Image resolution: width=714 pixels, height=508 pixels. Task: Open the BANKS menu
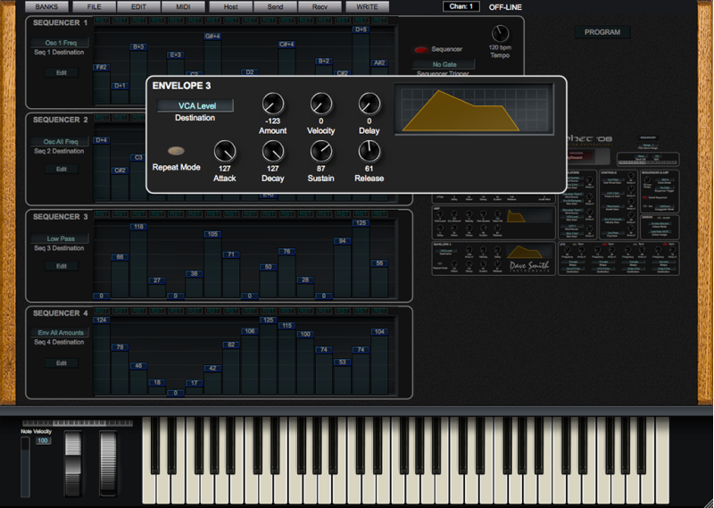click(47, 6)
